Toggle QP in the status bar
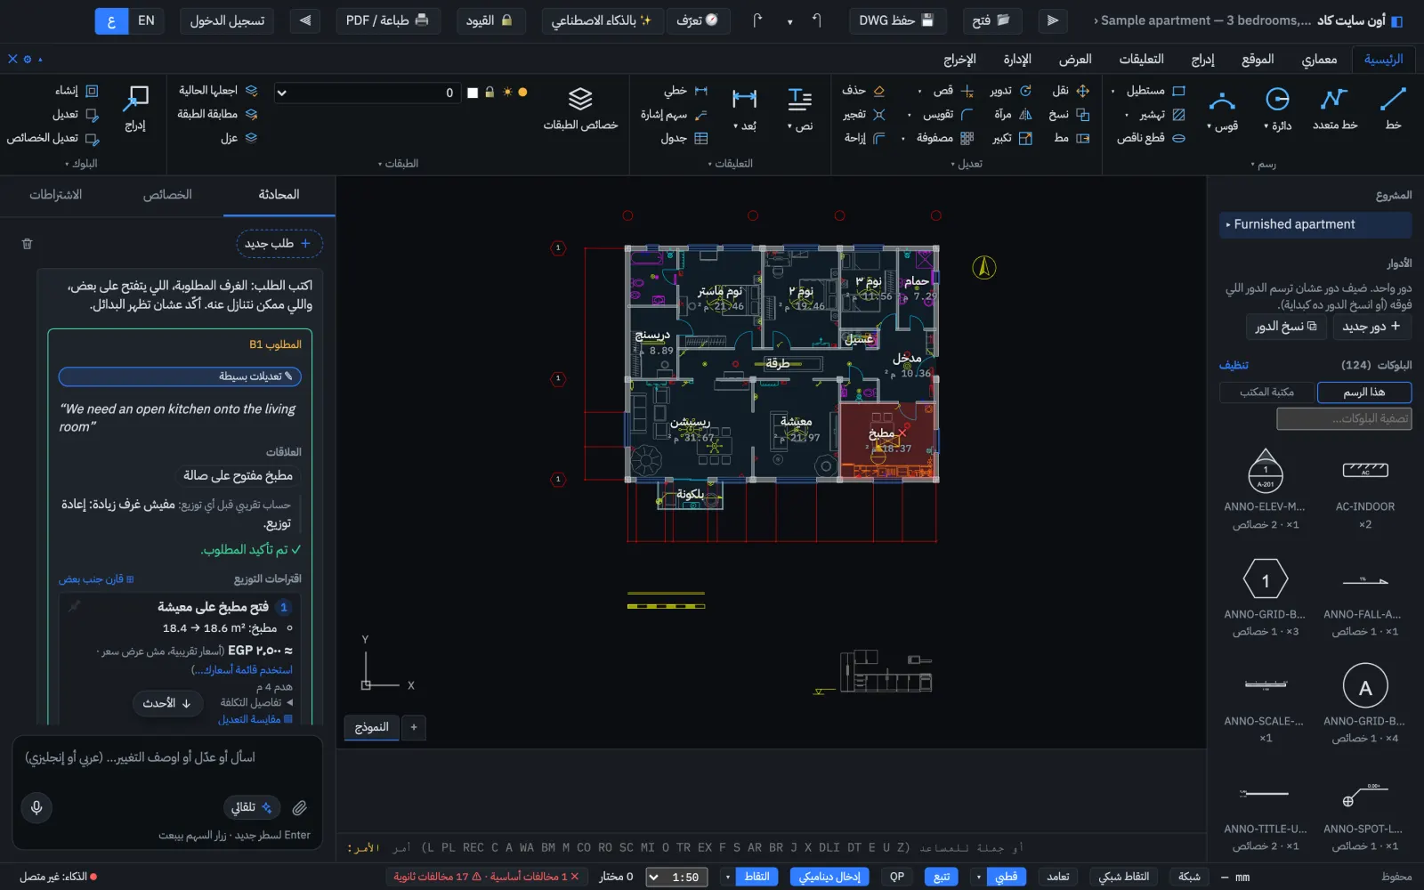Viewport: 1424px width, 890px height. click(x=897, y=877)
